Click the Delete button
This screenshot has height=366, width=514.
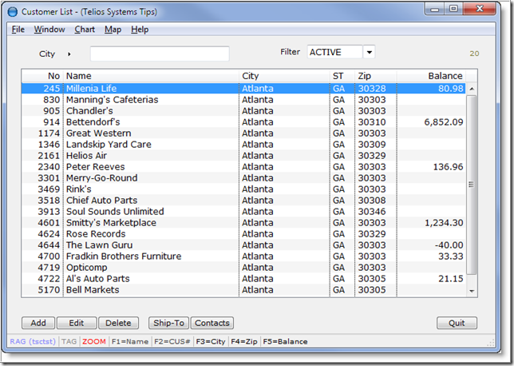click(118, 323)
